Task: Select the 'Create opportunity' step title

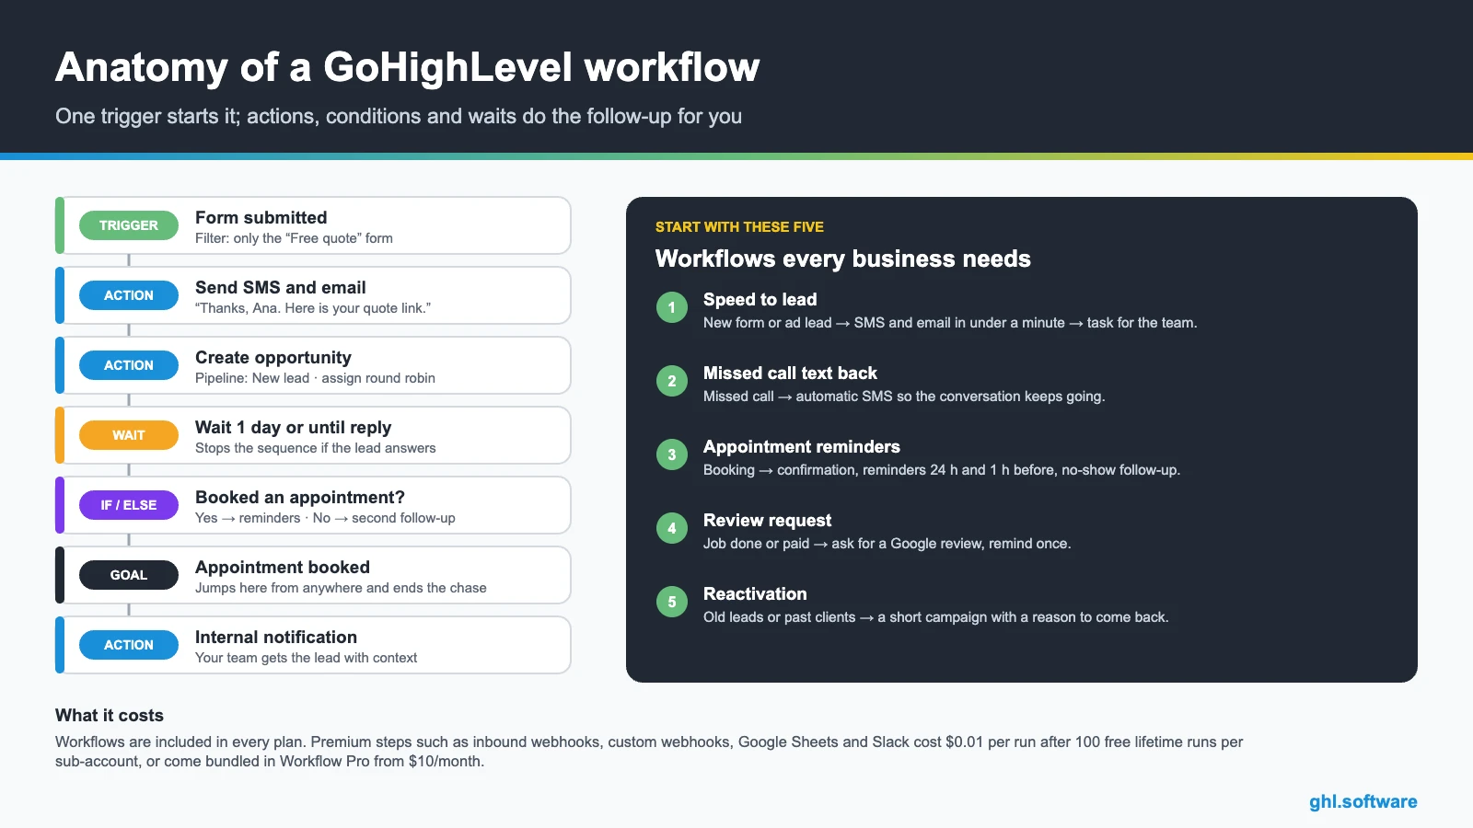Action: 273,358
